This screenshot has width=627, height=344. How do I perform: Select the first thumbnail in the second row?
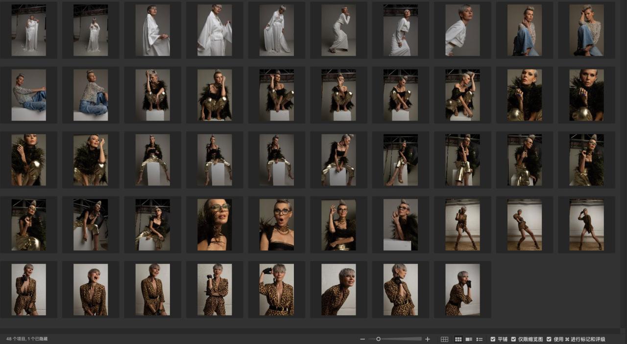(29, 95)
